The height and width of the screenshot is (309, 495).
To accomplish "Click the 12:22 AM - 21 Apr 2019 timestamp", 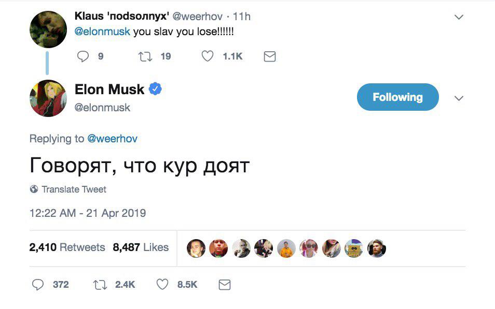I will click(88, 213).
